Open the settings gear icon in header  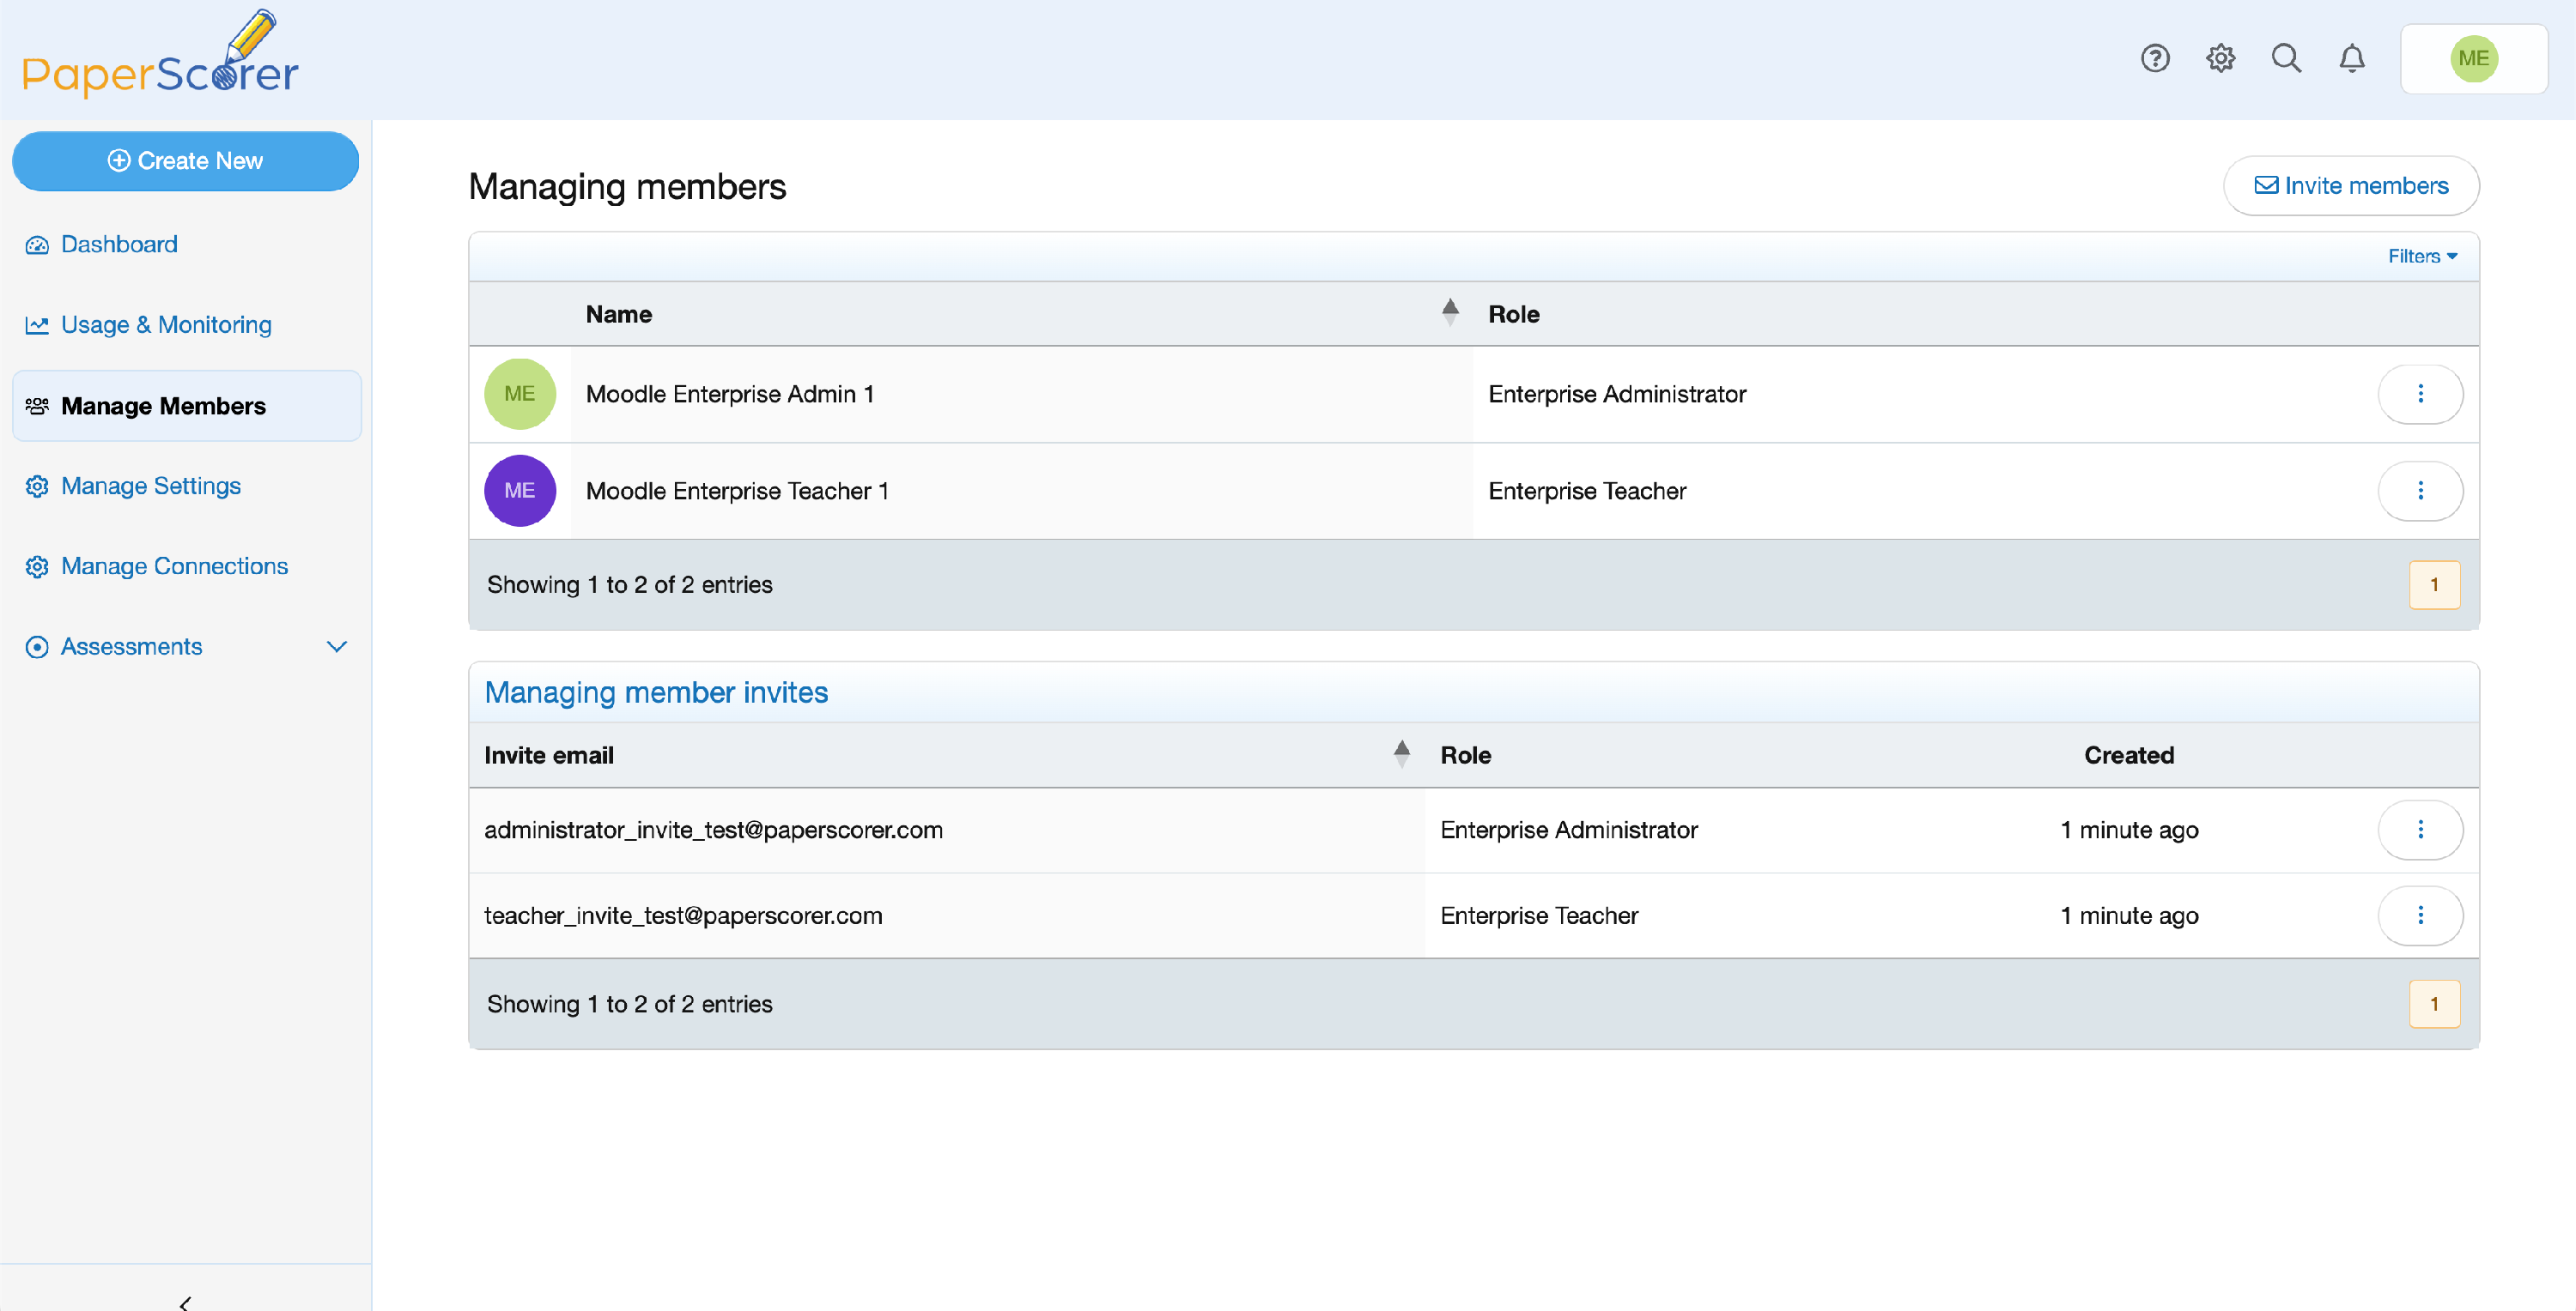2220,59
